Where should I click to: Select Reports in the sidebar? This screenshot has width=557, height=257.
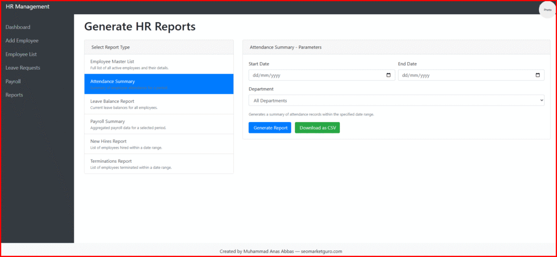click(14, 95)
